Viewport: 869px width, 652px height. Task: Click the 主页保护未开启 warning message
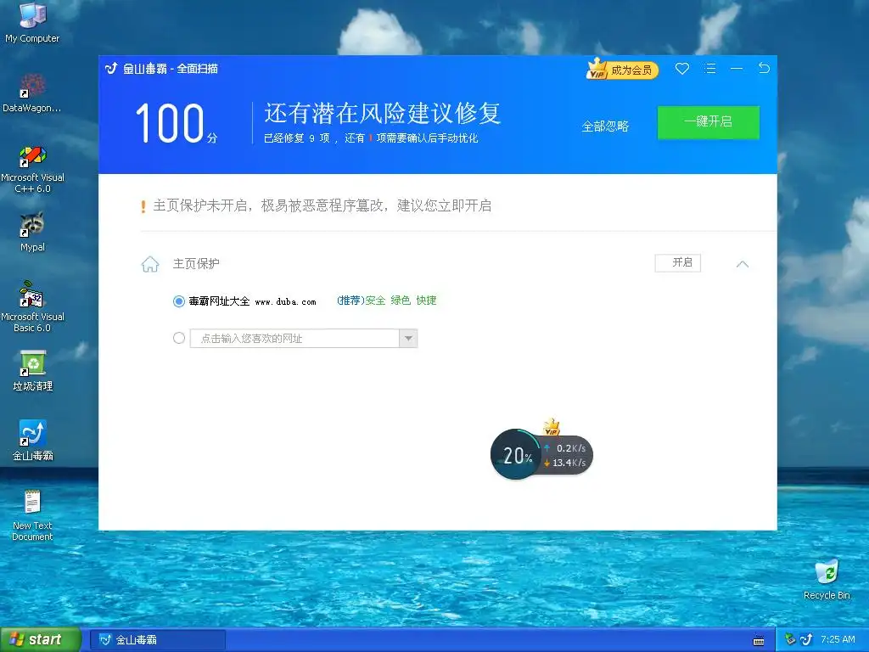point(322,205)
